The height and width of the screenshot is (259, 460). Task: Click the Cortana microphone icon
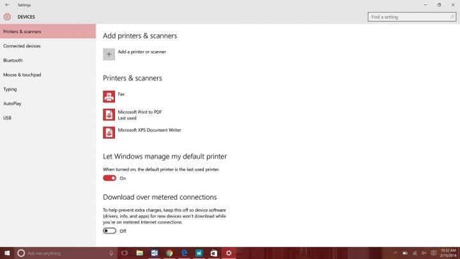(x=111, y=253)
